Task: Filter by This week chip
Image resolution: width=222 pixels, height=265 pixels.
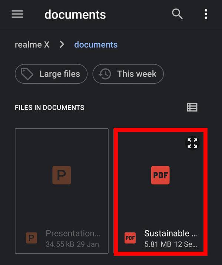Action: pyautogui.click(x=128, y=74)
